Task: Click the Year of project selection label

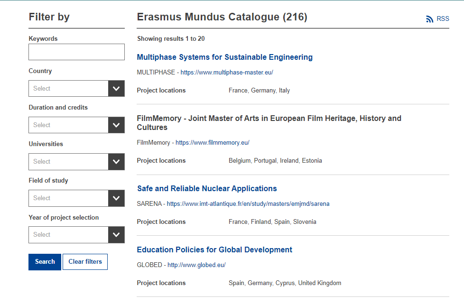Action: click(64, 217)
